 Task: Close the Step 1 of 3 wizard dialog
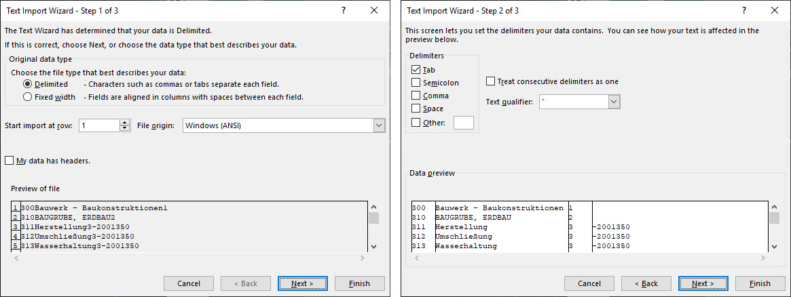374,11
